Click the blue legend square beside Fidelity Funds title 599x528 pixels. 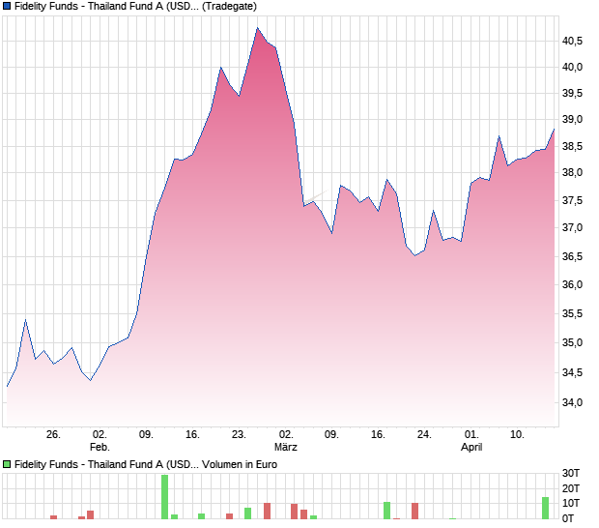click(7, 6)
